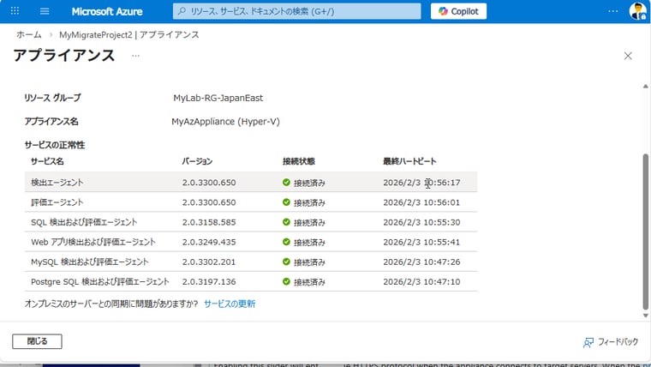The width and height of the screenshot is (651, 367).
Task: Click MyAzAppliance (Hyper-V) appliance name value
Action: 225,122
